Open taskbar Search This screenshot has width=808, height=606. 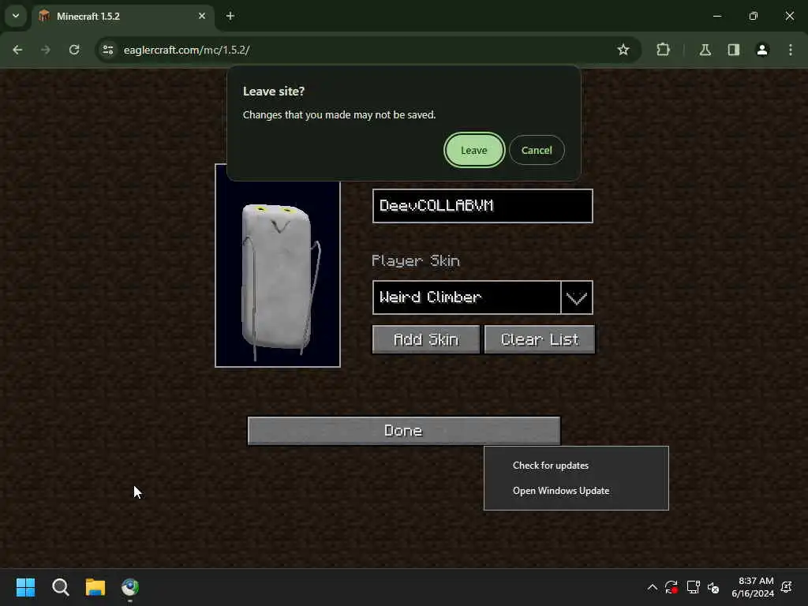pyautogui.click(x=60, y=587)
